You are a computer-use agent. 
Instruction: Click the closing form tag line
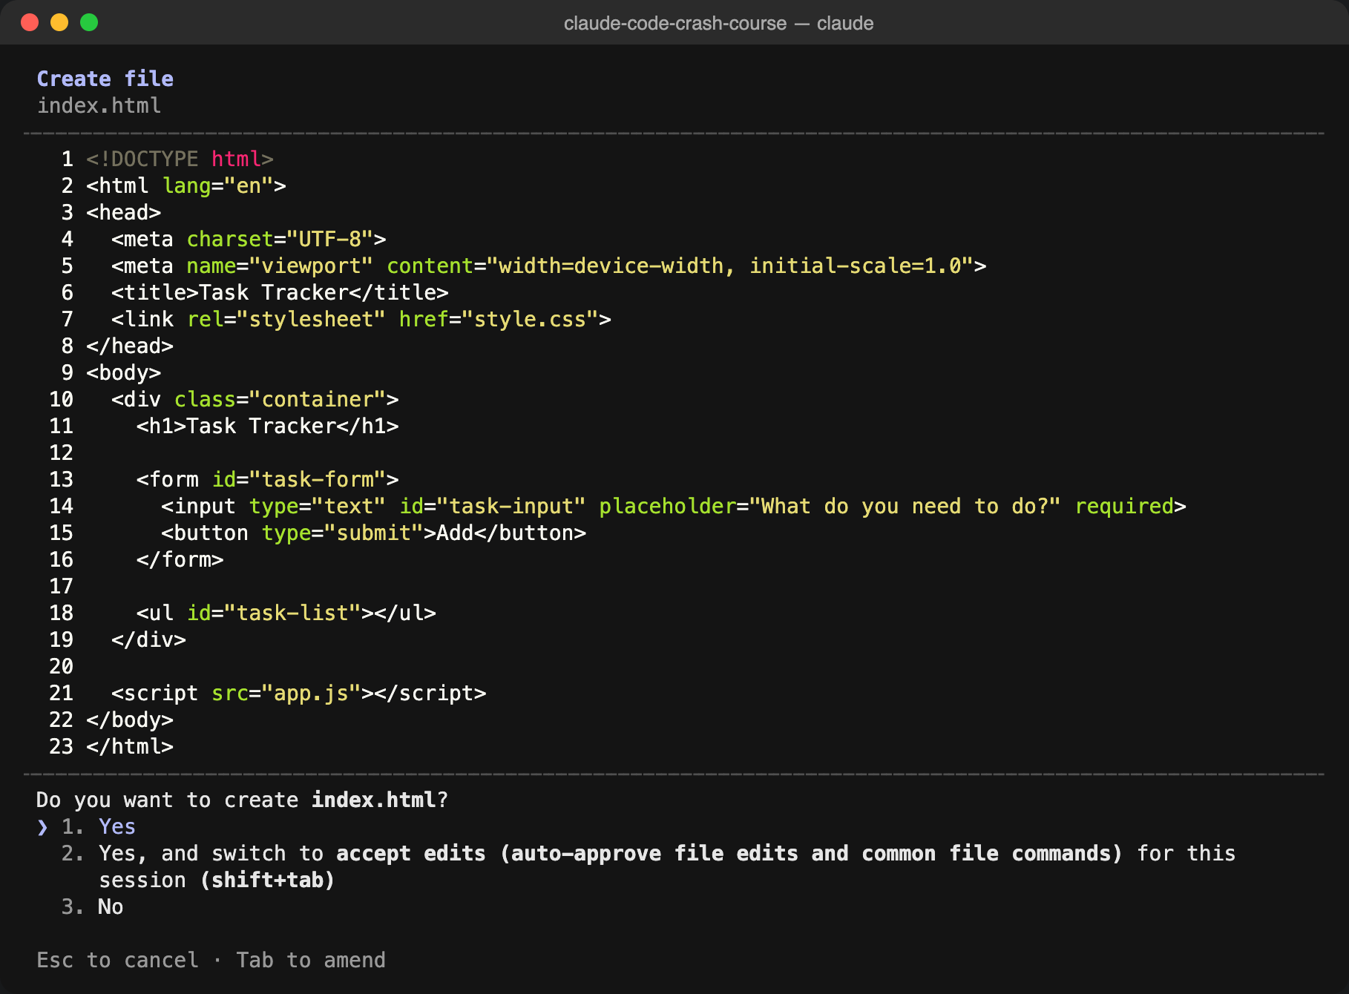tap(180, 559)
